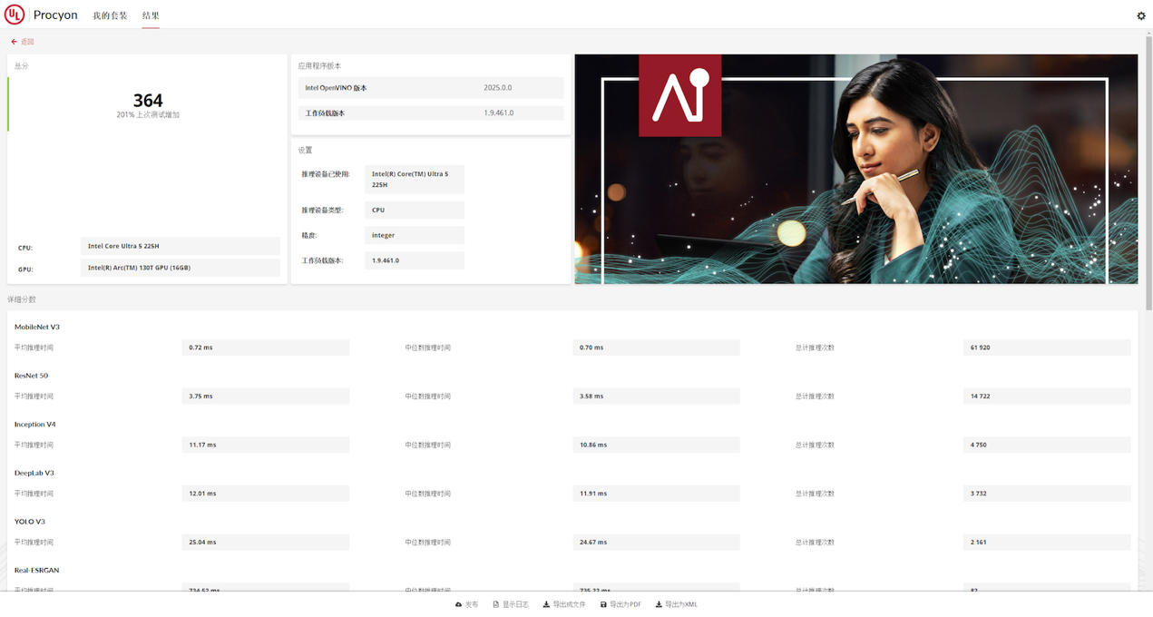Viewport: 1153px width, 617px height.
Task: Select the Intel Core Ultra 5 225H field beside CPU: label
Action: (180, 246)
